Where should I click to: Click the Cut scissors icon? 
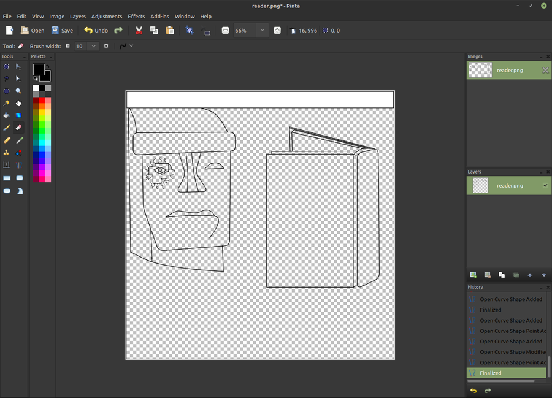point(139,30)
